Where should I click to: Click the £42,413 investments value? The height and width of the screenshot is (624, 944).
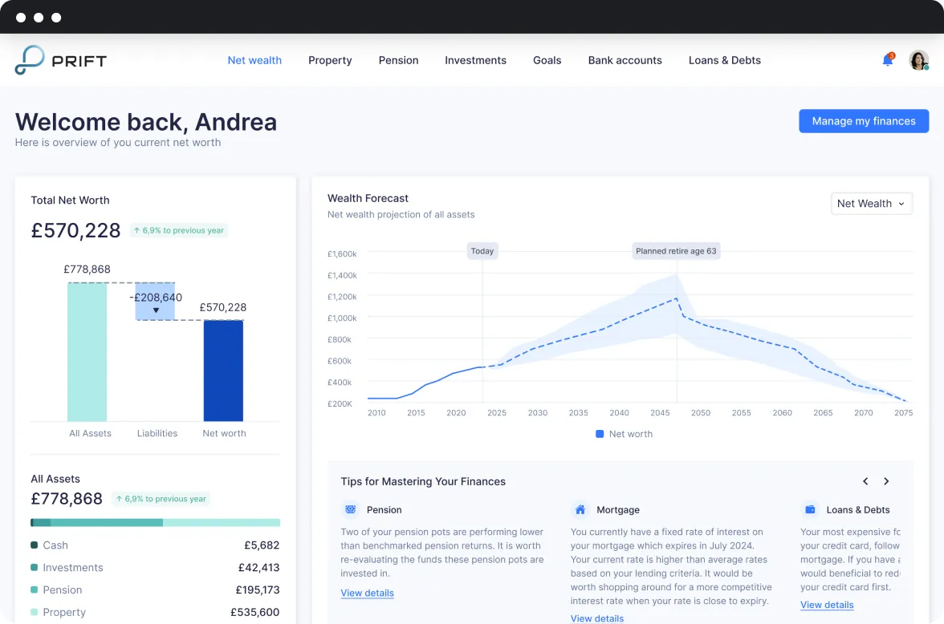[x=258, y=567]
